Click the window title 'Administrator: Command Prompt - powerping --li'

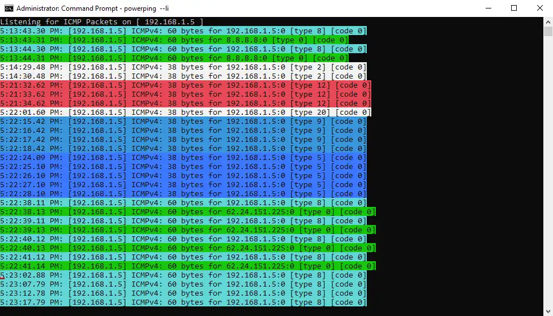coord(93,8)
